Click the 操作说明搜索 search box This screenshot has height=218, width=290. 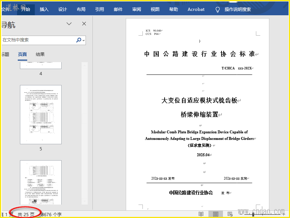pyautogui.click(x=238, y=9)
